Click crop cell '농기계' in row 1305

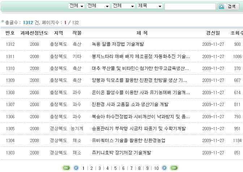click(77, 129)
